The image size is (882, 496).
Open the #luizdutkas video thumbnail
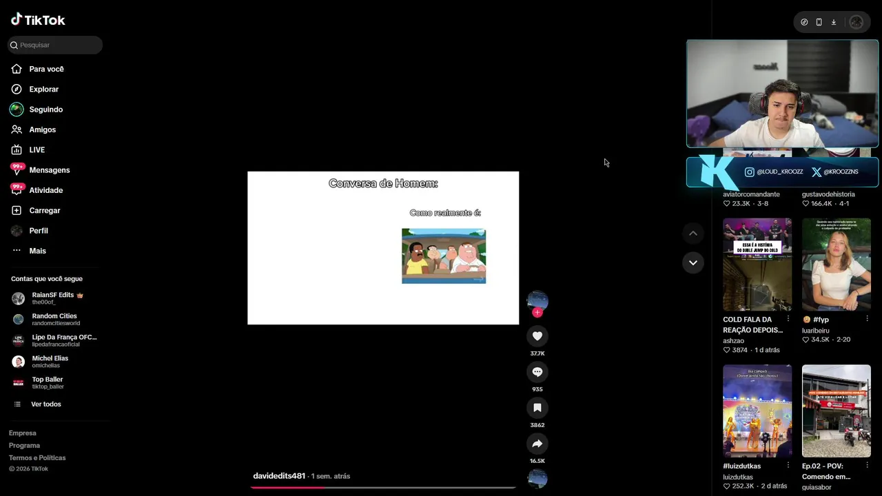(x=757, y=411)
